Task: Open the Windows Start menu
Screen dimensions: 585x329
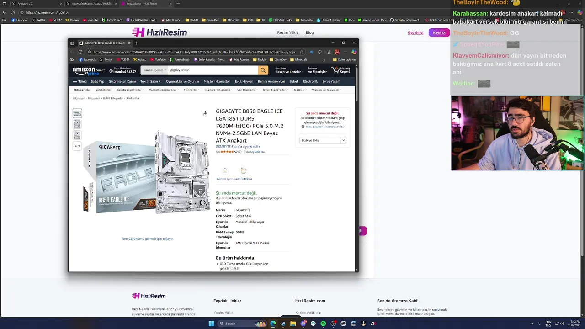Action: 211,324
